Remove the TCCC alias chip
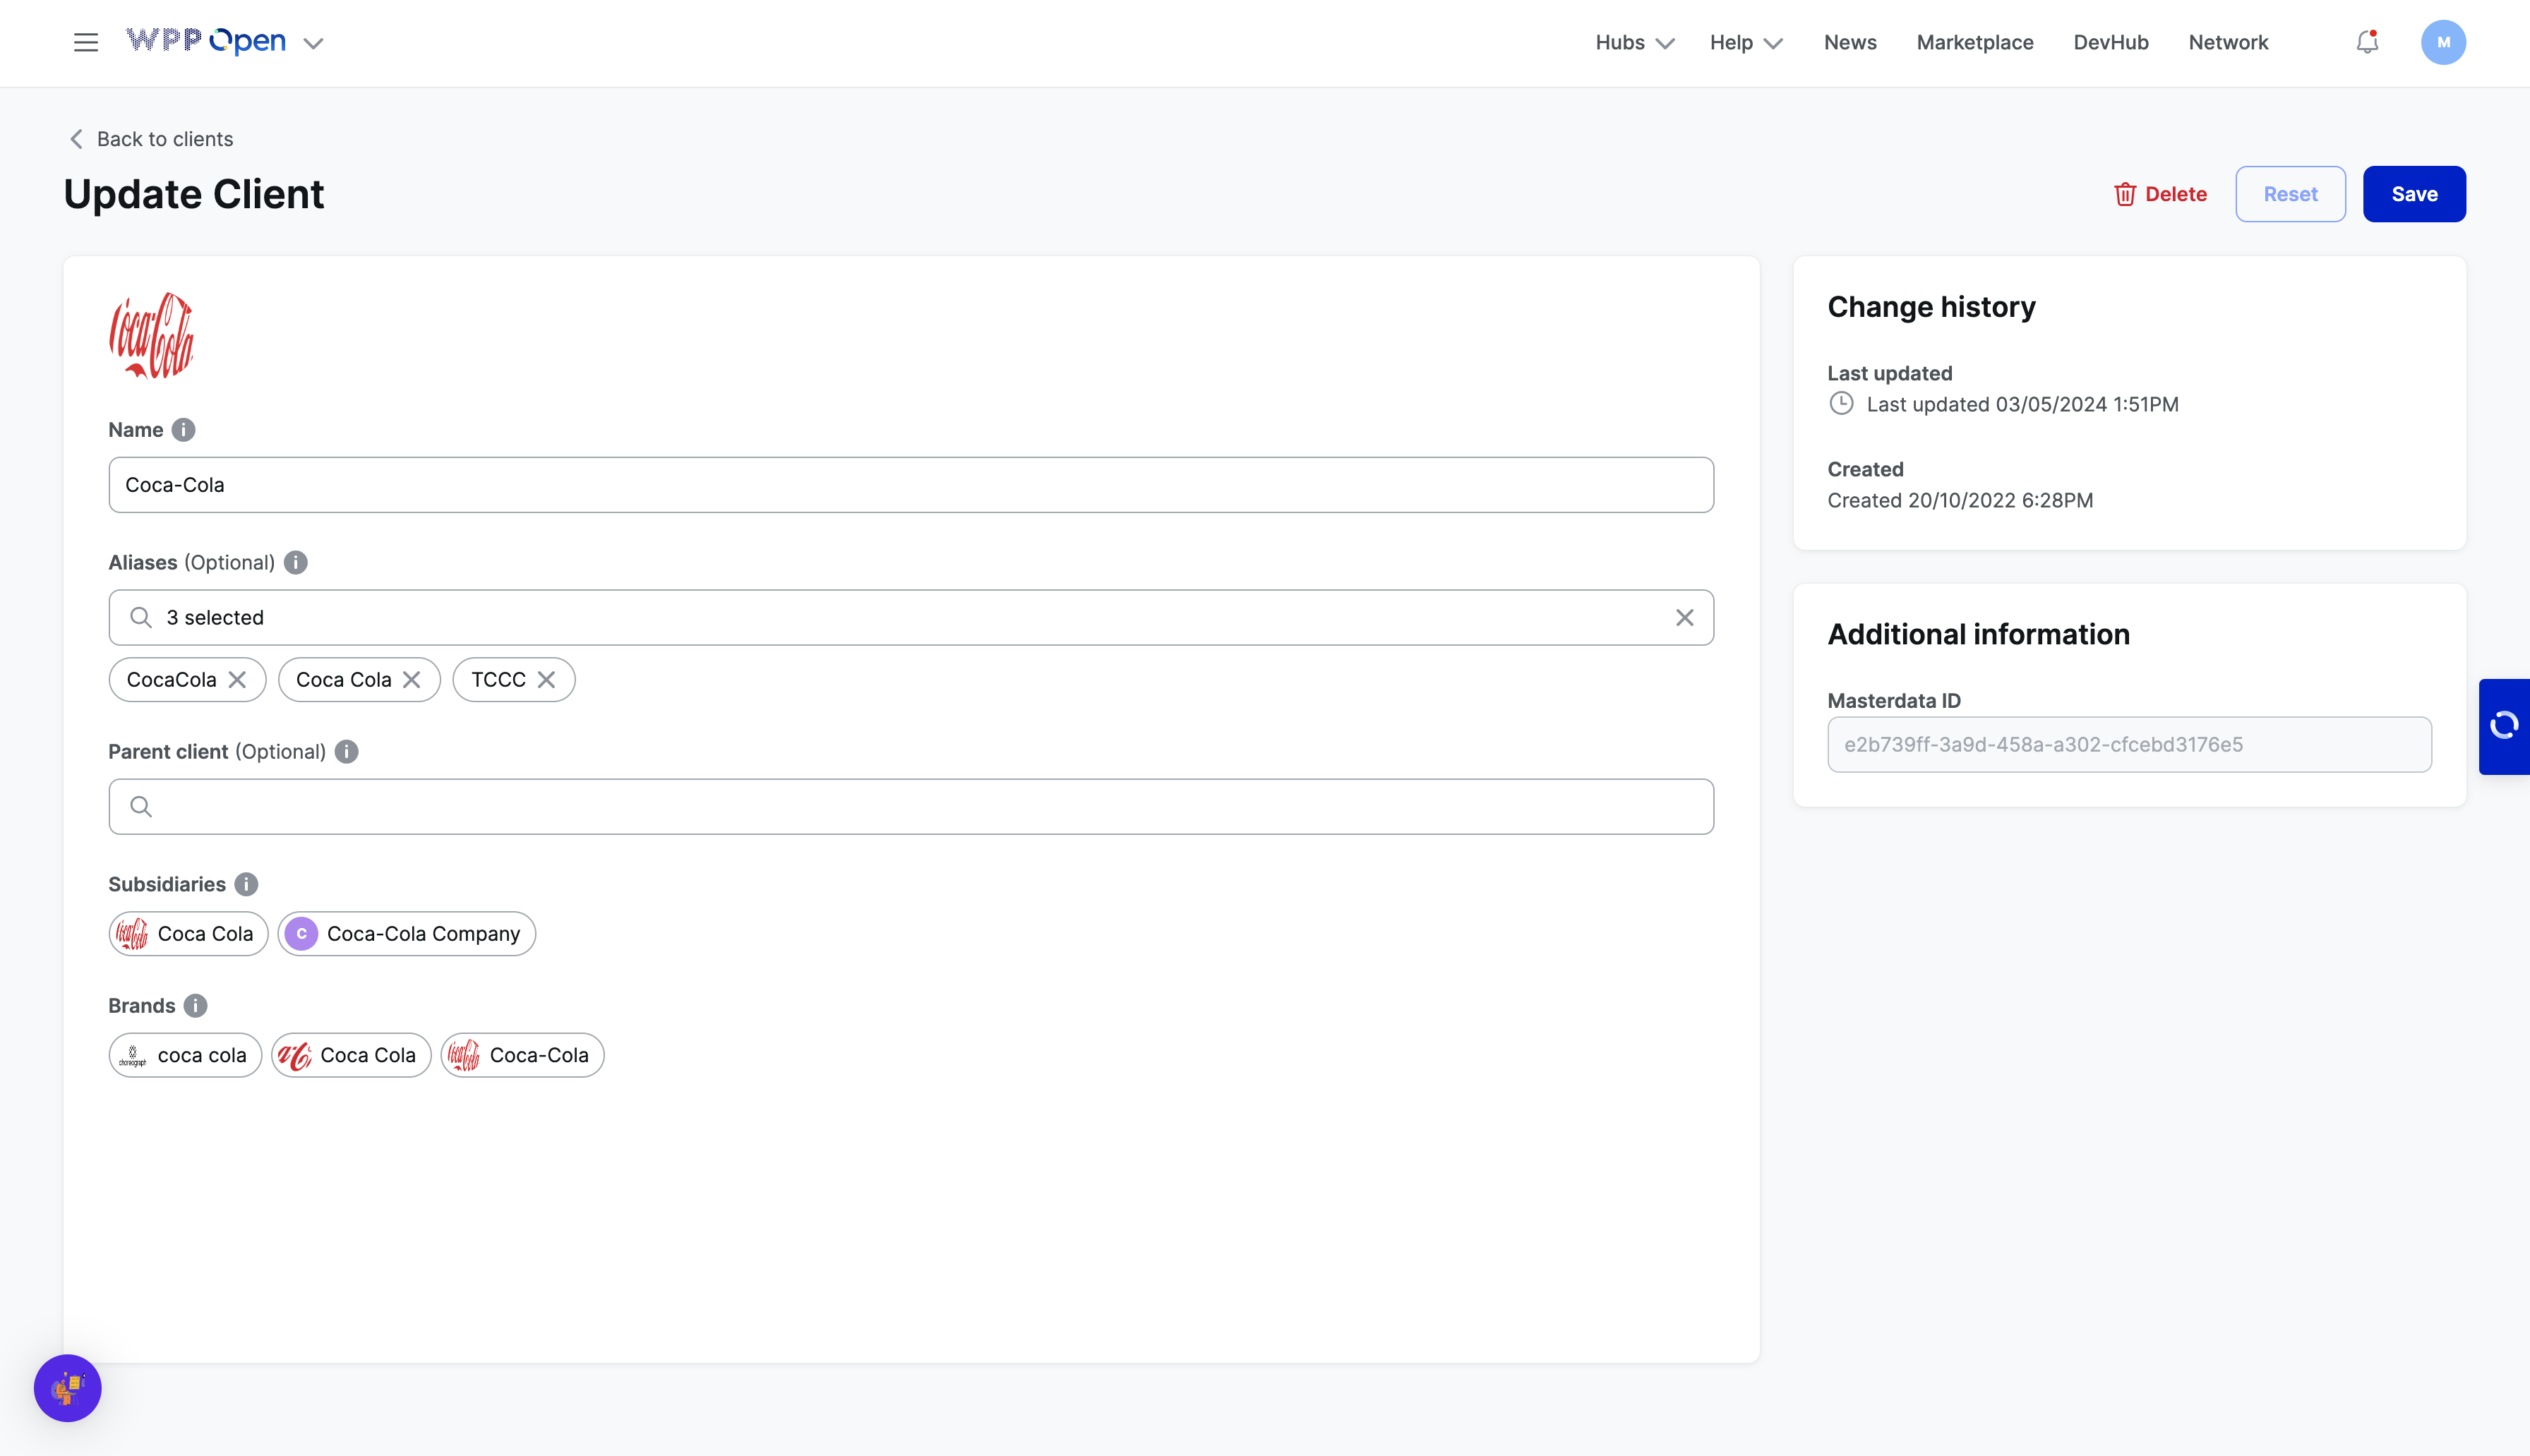 (546, 680)
